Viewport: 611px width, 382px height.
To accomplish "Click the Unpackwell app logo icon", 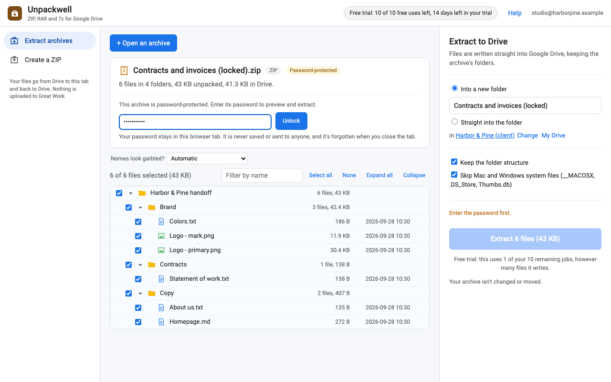I will pos(15,13).
